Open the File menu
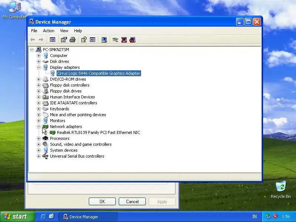Viewport: 296px width, 222px height. (x=34, y=31)
